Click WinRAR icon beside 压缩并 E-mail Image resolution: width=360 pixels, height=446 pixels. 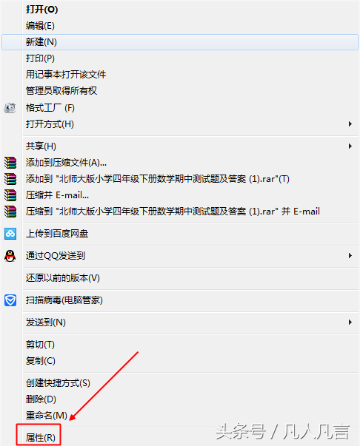click(10, 195)
